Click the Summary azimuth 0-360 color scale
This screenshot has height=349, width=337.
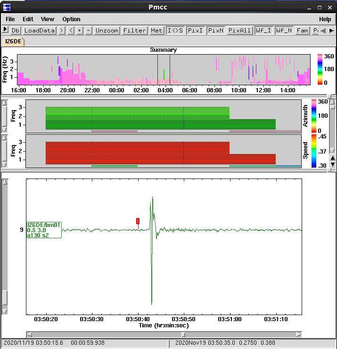click(x=320, y=69)
